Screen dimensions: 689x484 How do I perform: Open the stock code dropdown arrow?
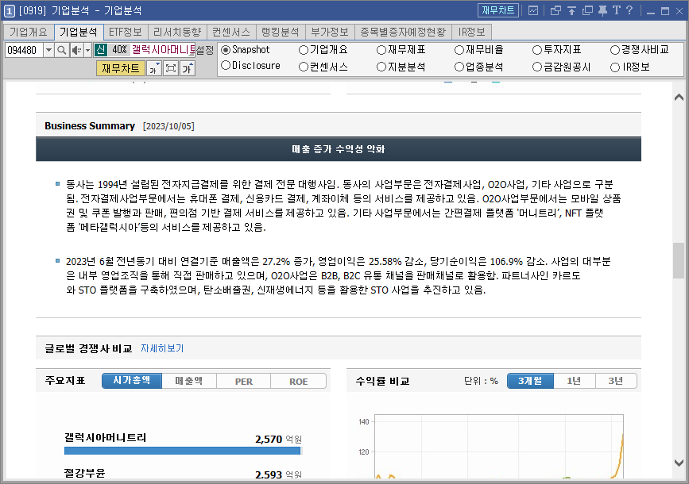48,51
